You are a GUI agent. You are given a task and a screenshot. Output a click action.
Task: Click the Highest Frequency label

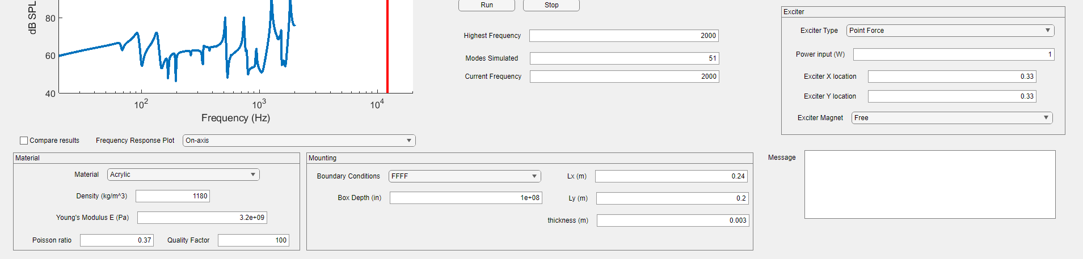(x=492, y=36)
